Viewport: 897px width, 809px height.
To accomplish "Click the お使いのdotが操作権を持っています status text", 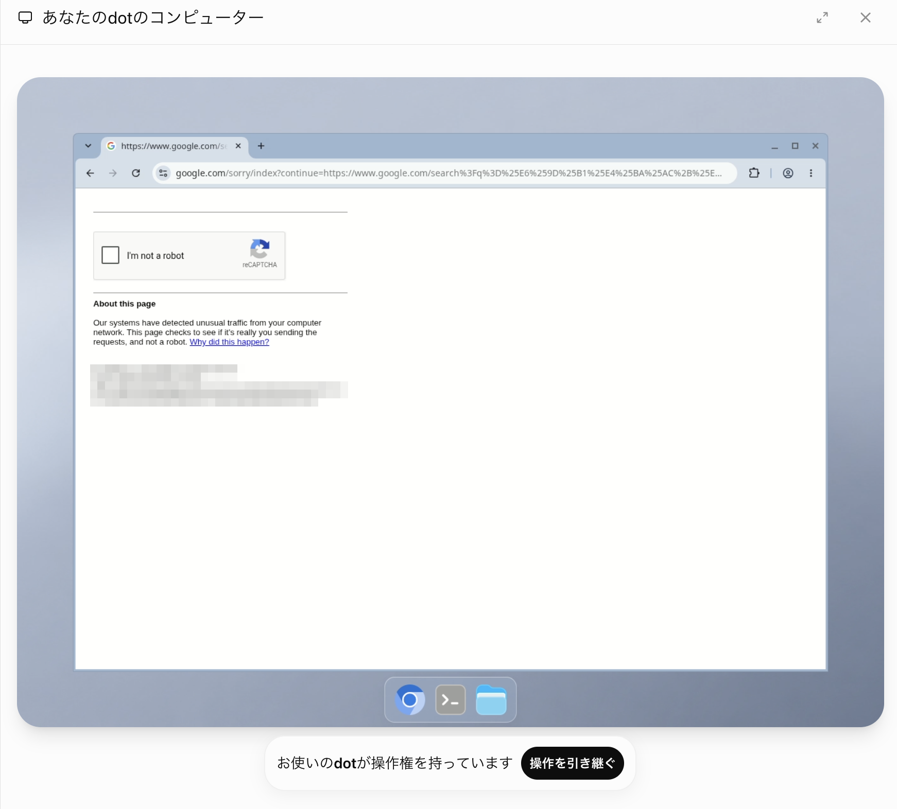I will [x=395, y=763].
